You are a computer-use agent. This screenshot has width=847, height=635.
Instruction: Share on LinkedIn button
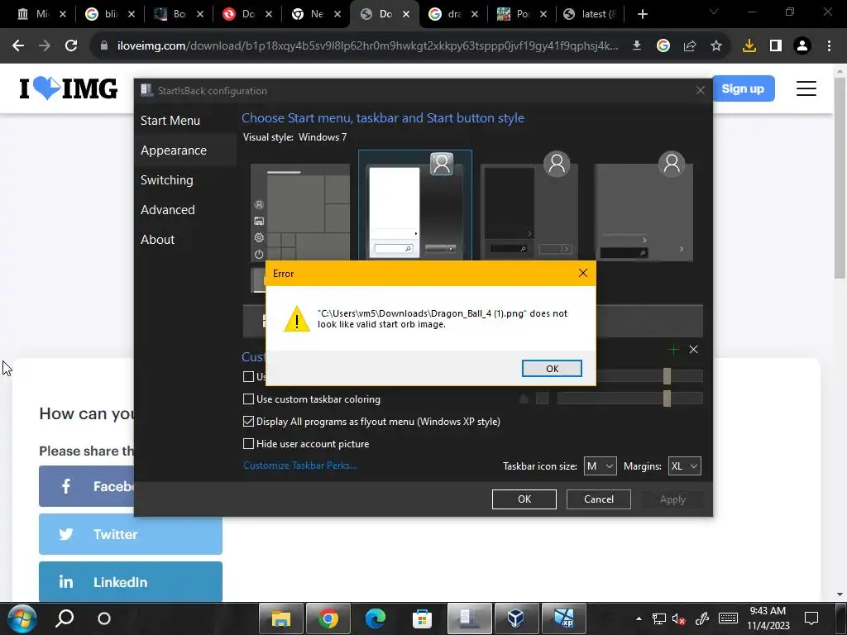click(130, 581)
